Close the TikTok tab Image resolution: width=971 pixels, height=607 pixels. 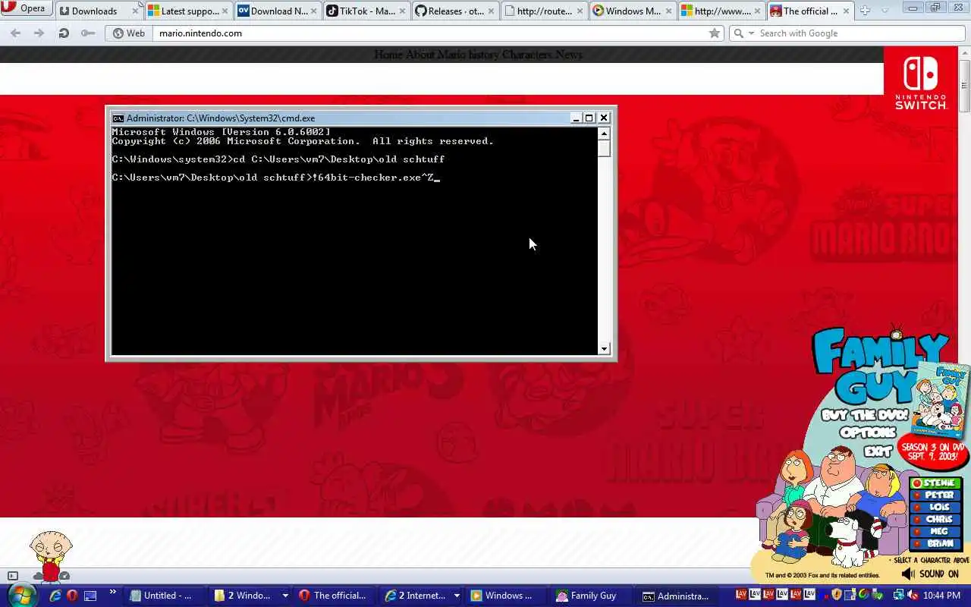click(x=402, y=11)
